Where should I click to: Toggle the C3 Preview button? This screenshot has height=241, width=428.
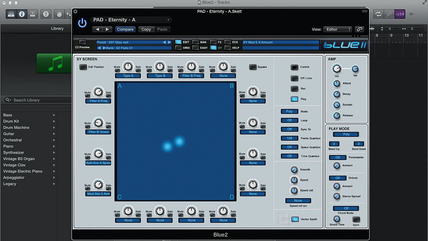[83, 42]
